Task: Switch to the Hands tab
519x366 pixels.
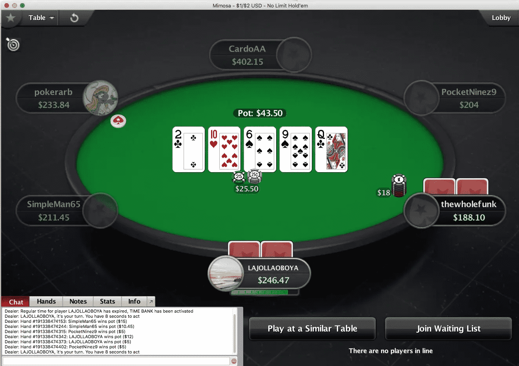Action: [x=46, y=301]
